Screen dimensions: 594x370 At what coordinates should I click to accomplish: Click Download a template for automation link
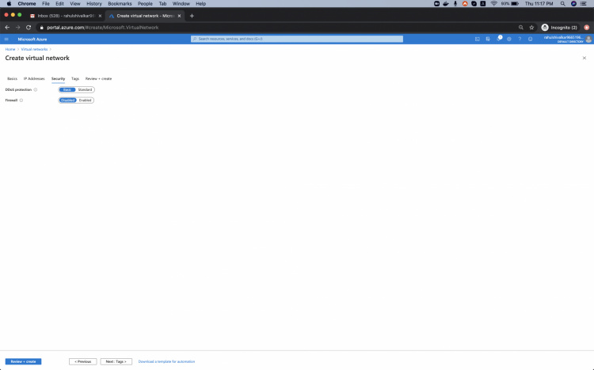point(166,361)
